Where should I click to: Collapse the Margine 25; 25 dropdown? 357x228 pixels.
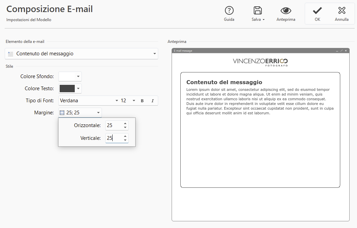click(x=98, y=113)
